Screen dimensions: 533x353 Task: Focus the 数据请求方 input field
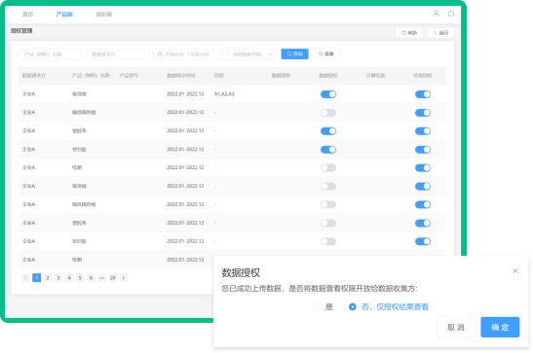pyautogui.click(x=118, y=54)
